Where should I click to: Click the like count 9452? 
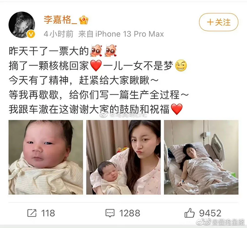coord(210,213)
